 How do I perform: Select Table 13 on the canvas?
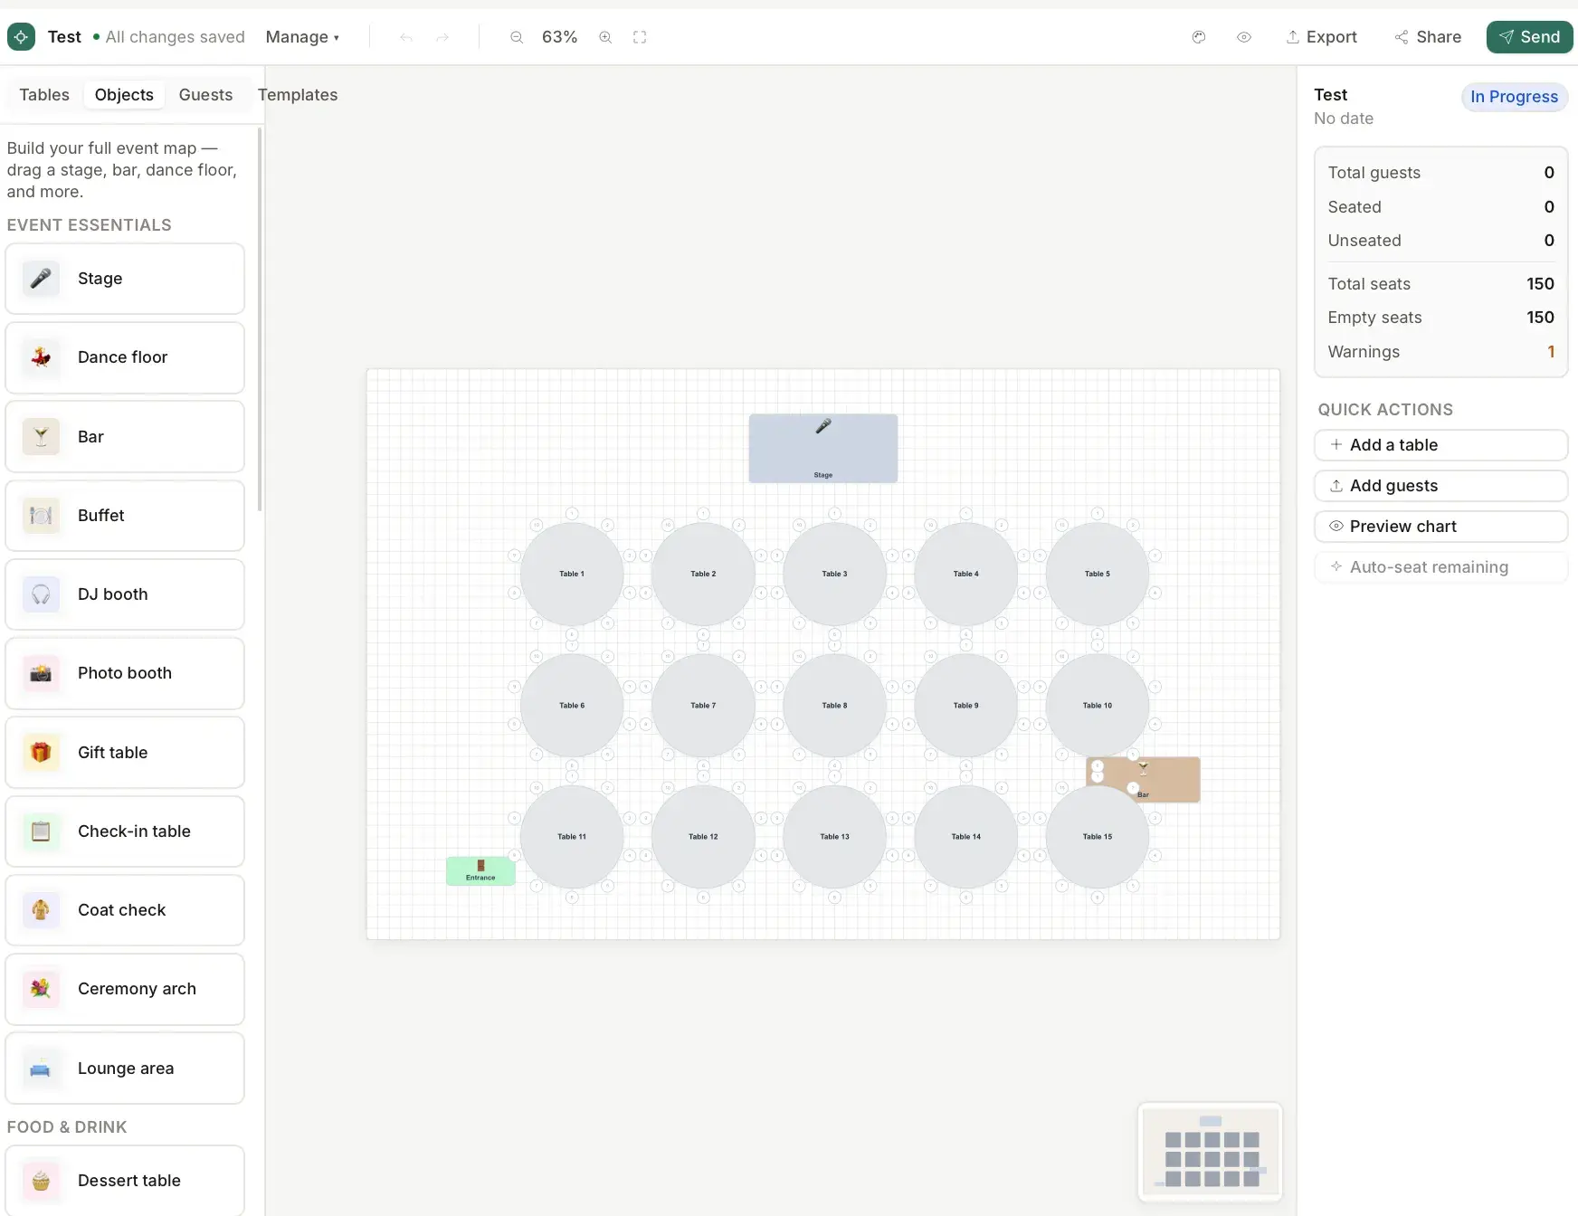click(834, 836)
